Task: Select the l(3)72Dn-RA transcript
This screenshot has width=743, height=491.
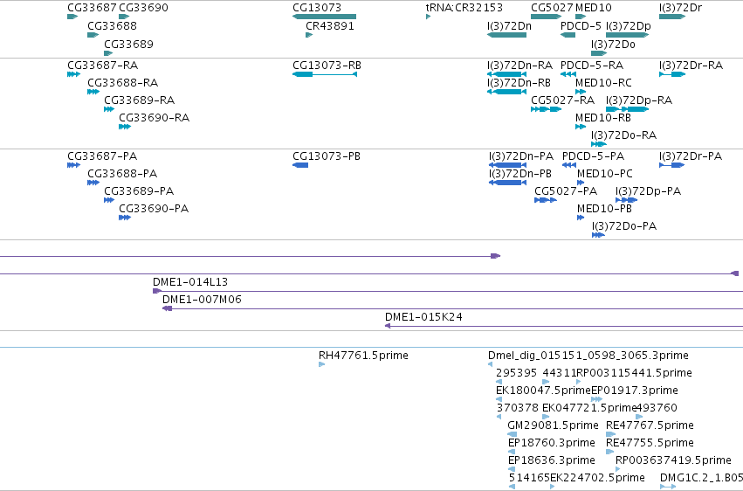Action: click(506, 74)
